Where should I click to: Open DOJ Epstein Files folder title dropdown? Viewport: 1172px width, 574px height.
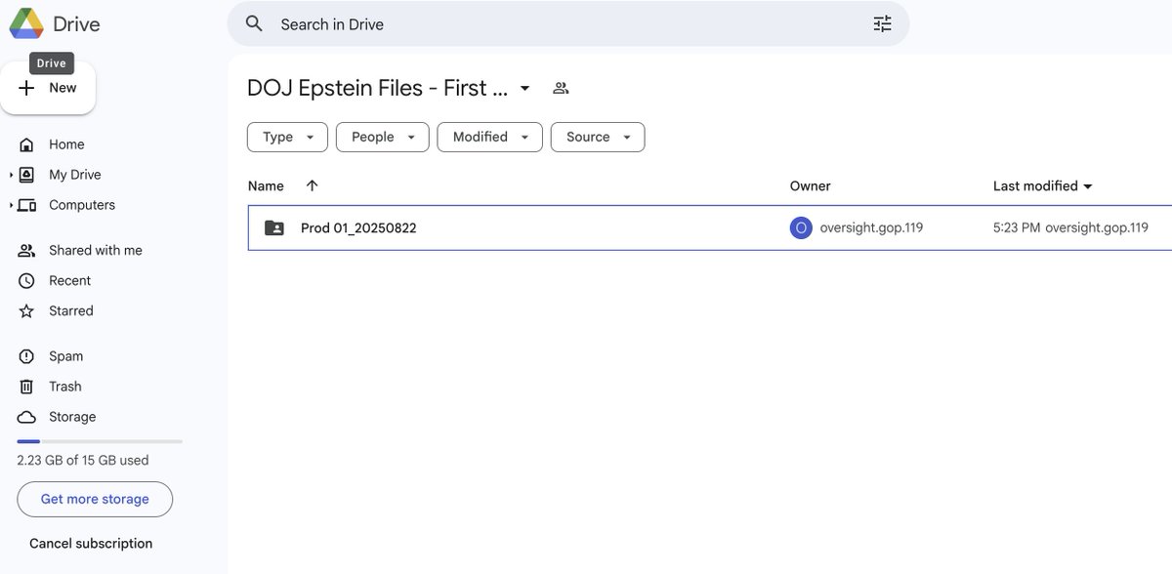pos(524,88)
